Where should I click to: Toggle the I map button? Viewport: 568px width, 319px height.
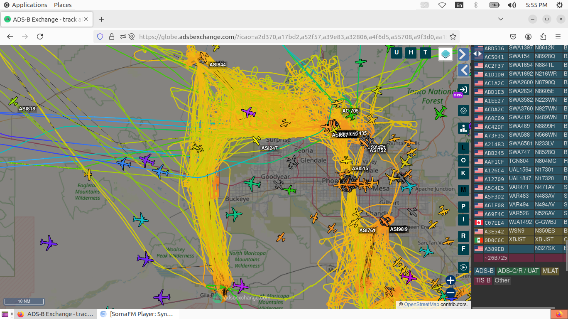point(463,219)
